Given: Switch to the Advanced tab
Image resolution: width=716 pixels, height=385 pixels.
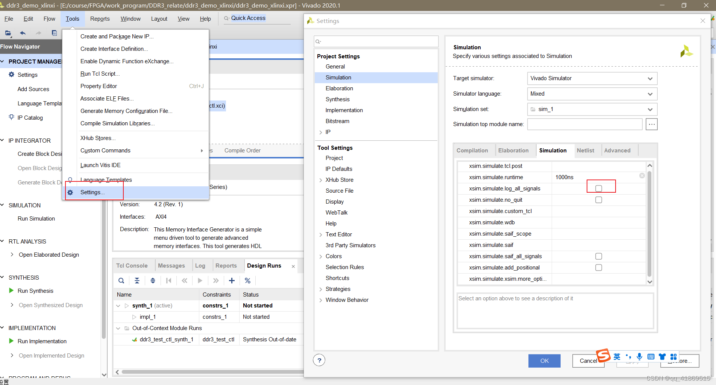Looking at the screenshot, I should pos(617,151).
